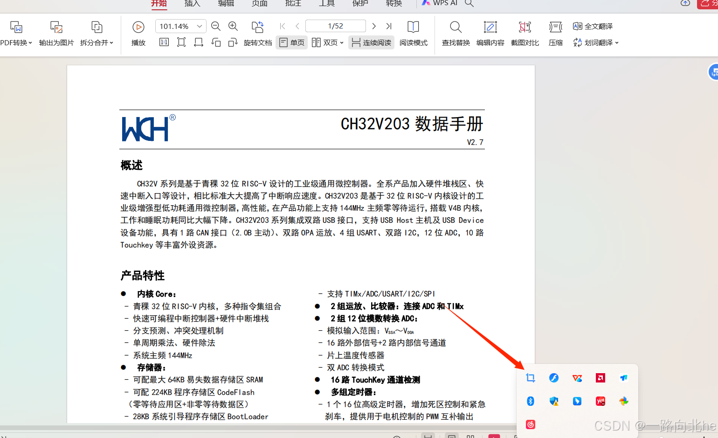This screenshot has width=718, height=438.
Task: Click the colorful pinwheel tray icon
Action: [624, 401]
